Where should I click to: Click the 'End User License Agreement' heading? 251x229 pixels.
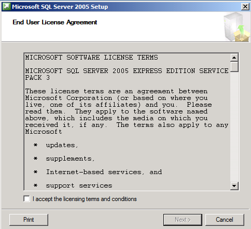pyautogui.click(x=55, y=22)
